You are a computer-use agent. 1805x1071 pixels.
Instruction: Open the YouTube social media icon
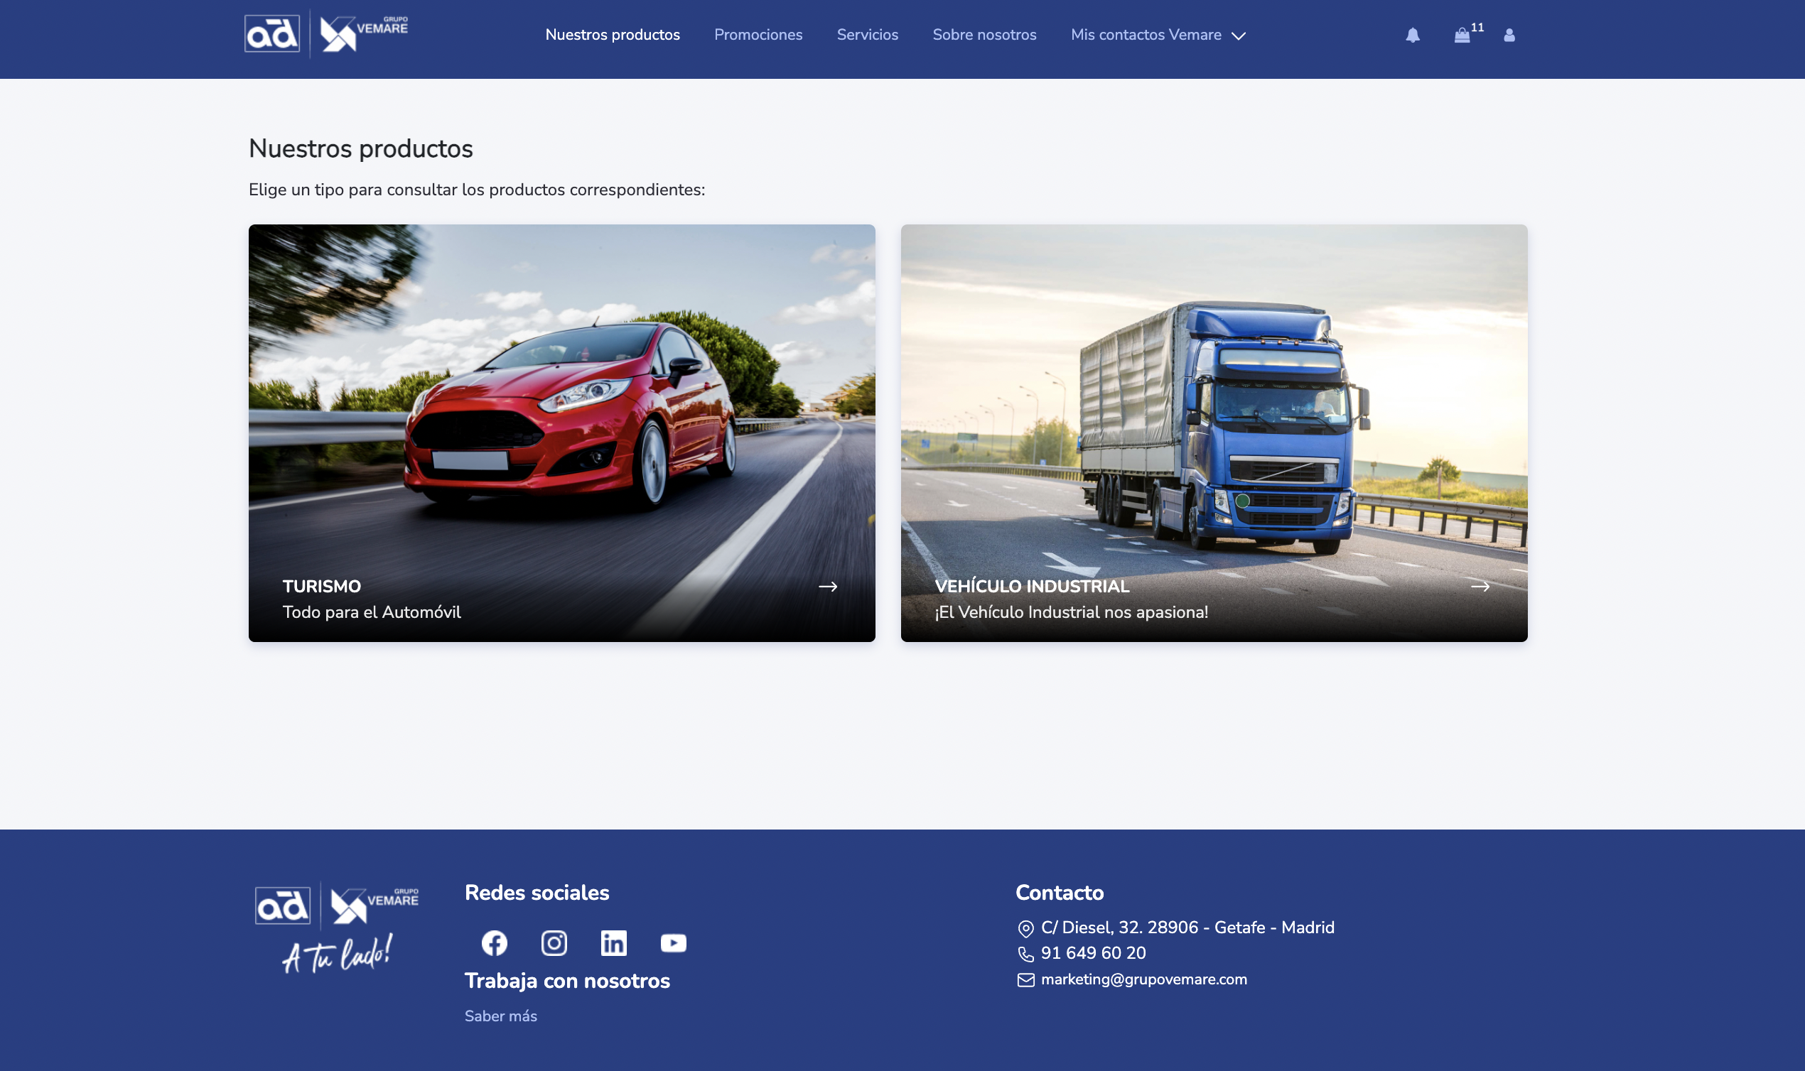(673, 943)
